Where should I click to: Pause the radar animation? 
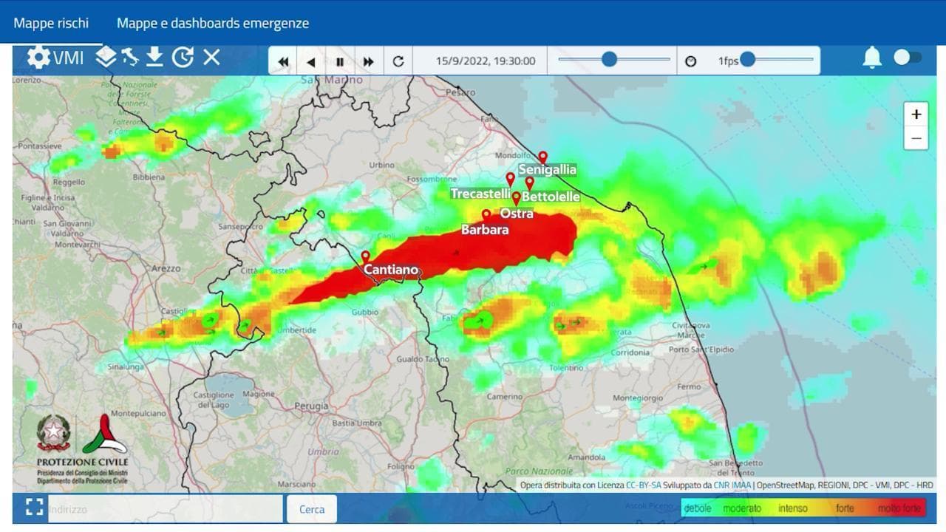point(340,62)
